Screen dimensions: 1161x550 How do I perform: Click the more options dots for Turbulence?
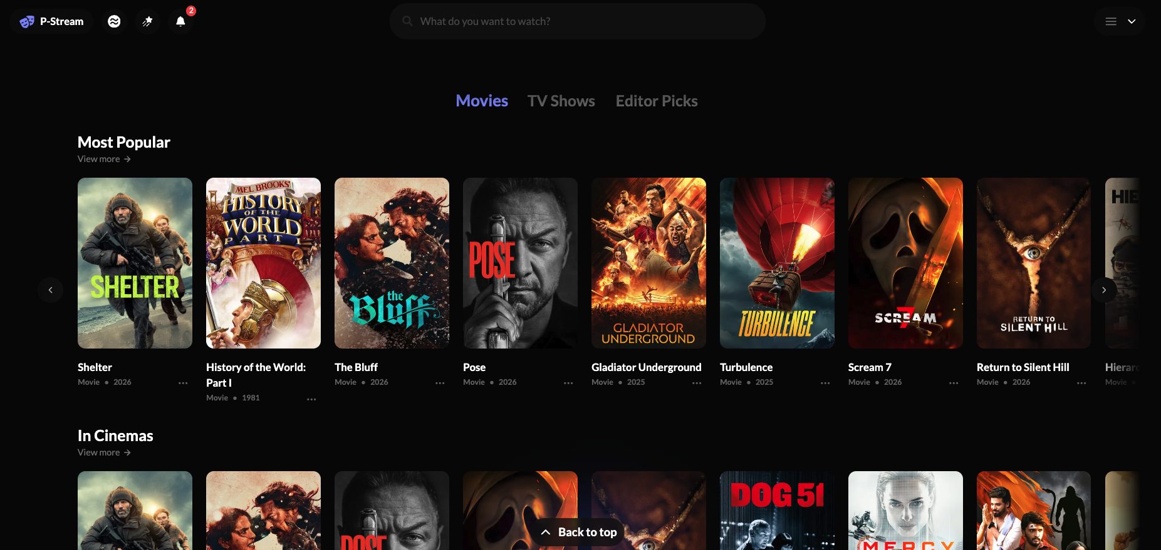[x=825, y=383]
